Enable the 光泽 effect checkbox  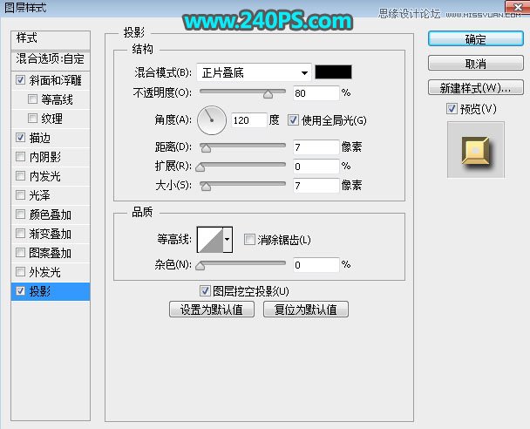[20, 195]
